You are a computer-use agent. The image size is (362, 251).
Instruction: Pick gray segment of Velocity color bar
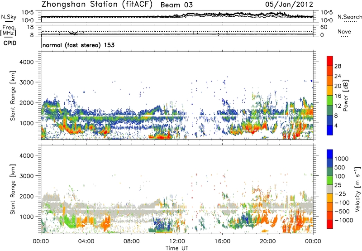pyautogui.click(x=330, y=189)
